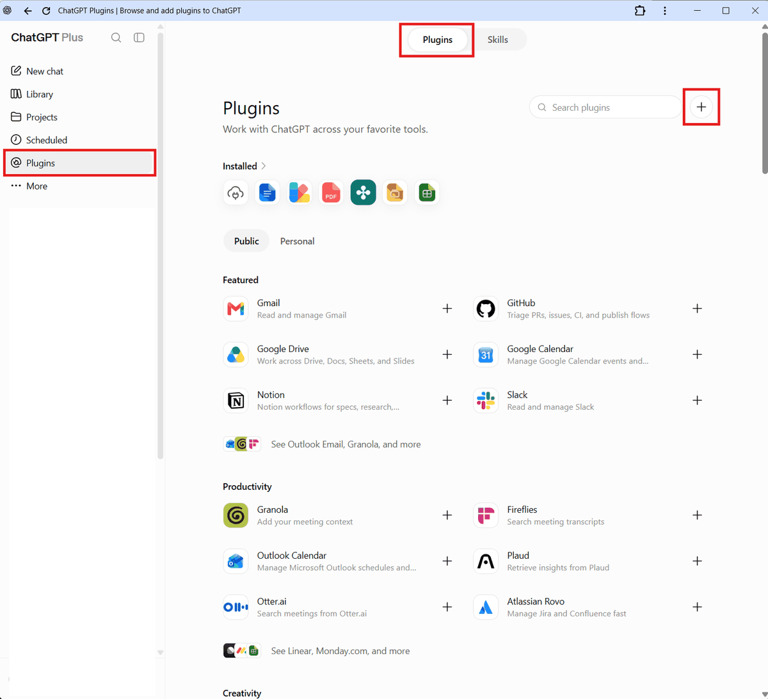Select Plugins in the sidebar

(80, 163)
